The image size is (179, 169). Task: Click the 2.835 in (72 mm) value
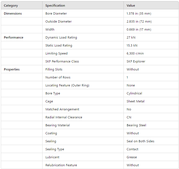(x=139, y=21)
